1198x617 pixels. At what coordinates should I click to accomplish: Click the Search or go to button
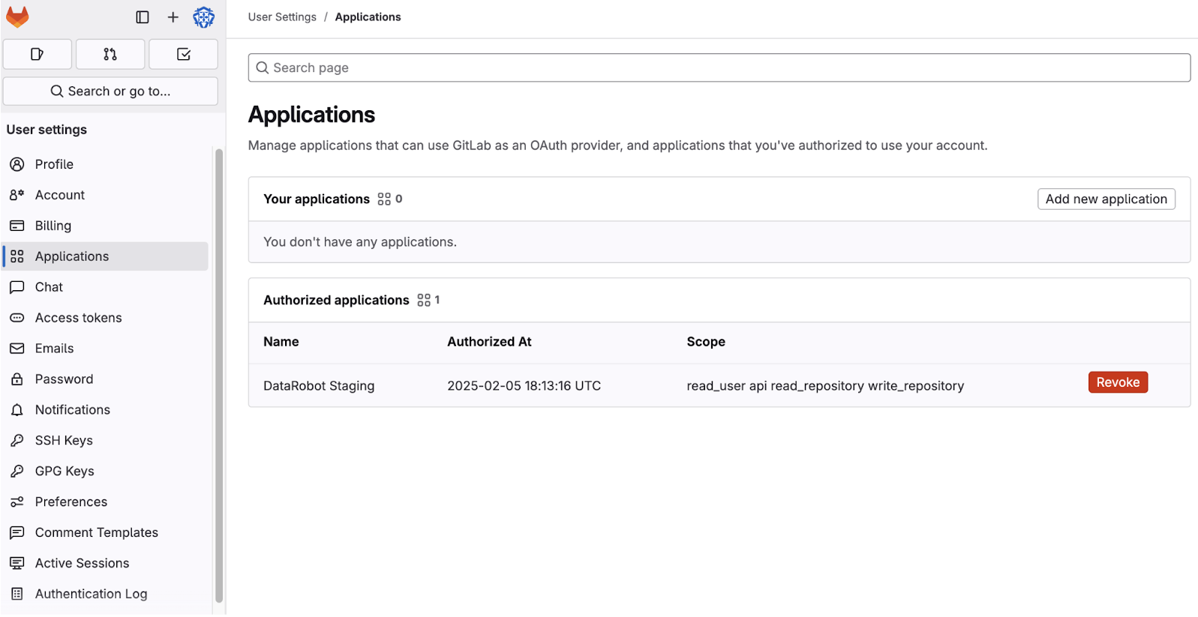point(110,91)
